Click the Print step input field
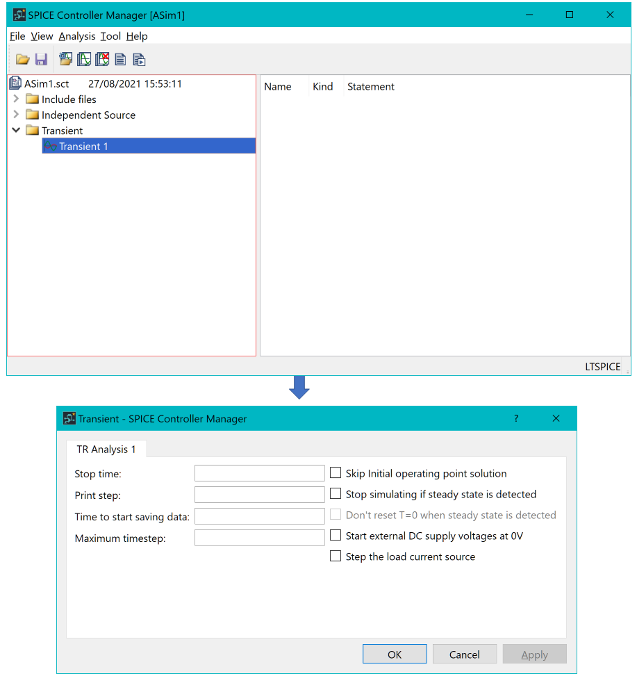 pos(260,495)
